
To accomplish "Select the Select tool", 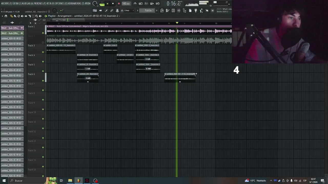I will (x=33, y=16).
